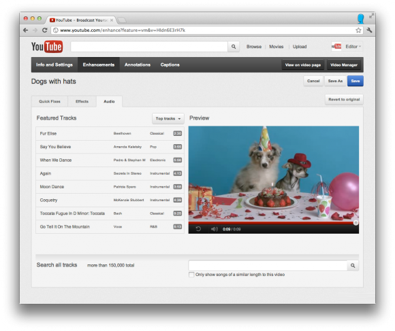Click the replay icon in the video player

click(198, 229)
